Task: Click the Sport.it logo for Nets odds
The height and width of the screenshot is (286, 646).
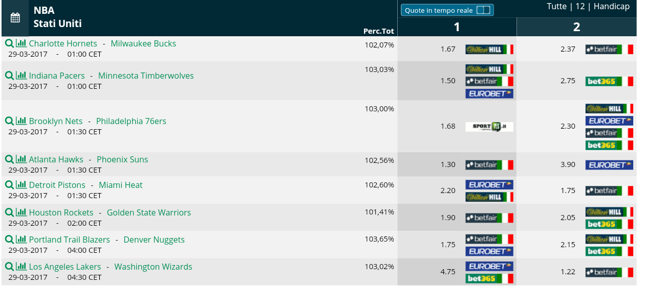Action: click(x=489, y=127)
